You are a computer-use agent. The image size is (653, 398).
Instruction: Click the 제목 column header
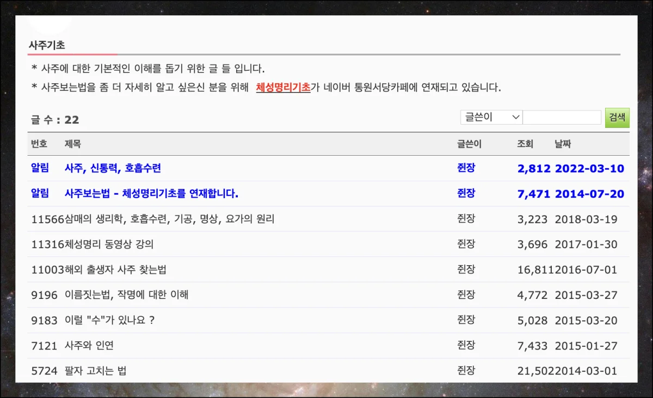(72, 144)
